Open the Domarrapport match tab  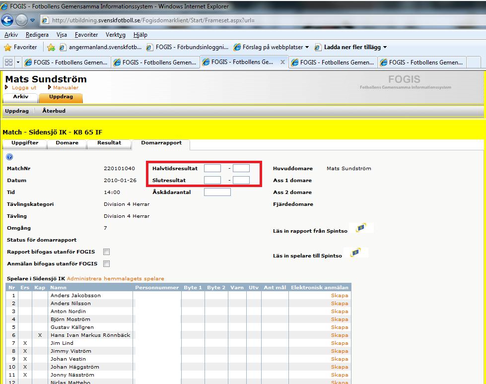(161, 144)
